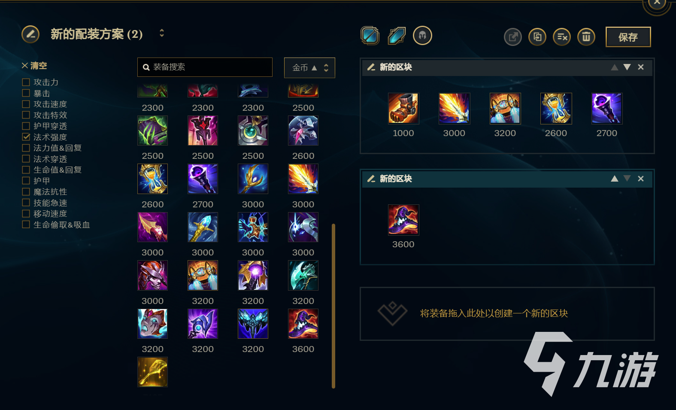Click the duplicate item set icon
Viewport: 676px width, 410px height.
537,37
